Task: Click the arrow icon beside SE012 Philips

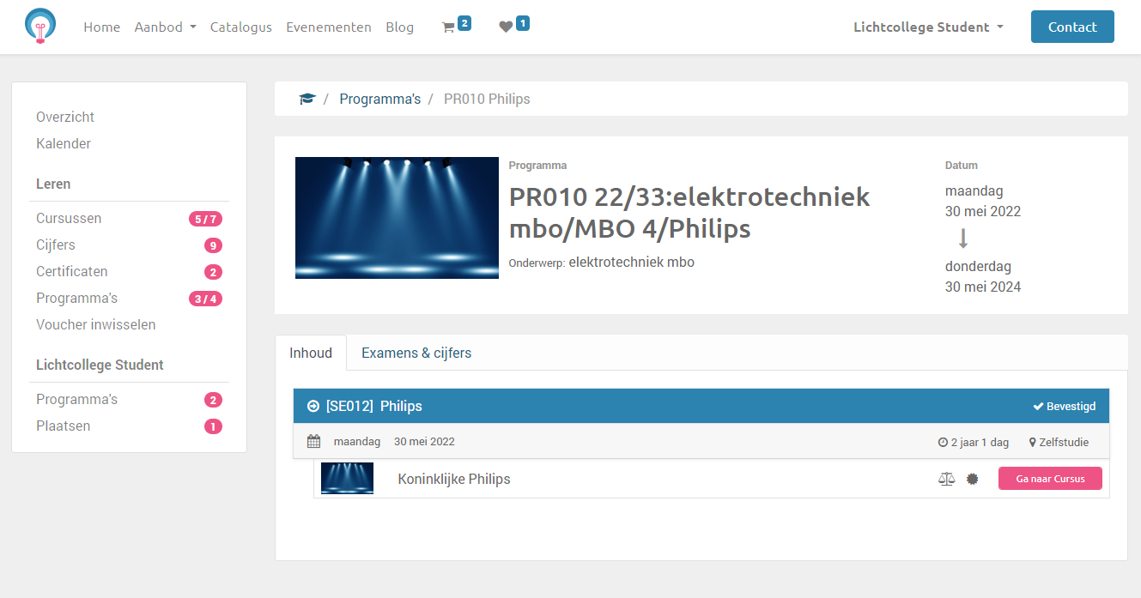Action: pyautogui.click(x=313, y=406)
